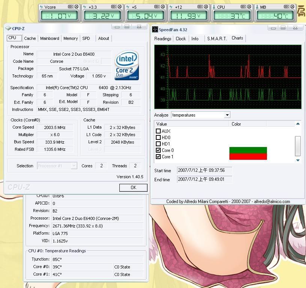Open the S.M.A.R.T. tab in SpeedFan
Image resolution: width=306 pixels, height=288 pixels.
point(216,39)
